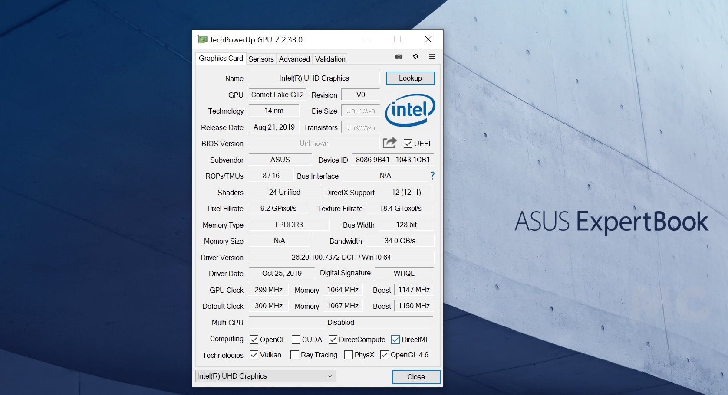Viewport: 728px width, 395px height.
Task: Open the hamburger menu icon
Action: point(432,56)
